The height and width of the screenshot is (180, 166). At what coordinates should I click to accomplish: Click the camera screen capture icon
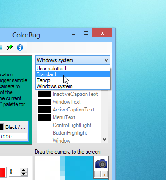[x=101, y=164]
